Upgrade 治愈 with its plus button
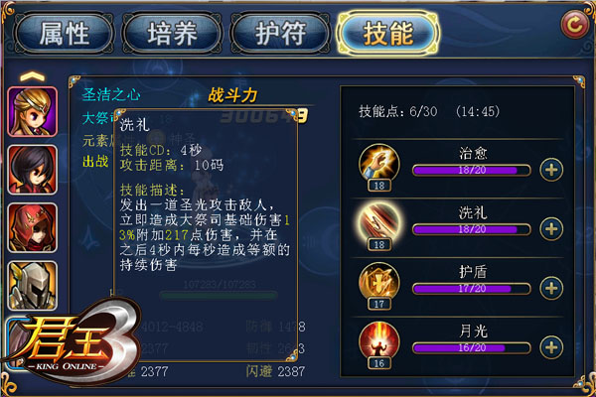 [551, 170]
